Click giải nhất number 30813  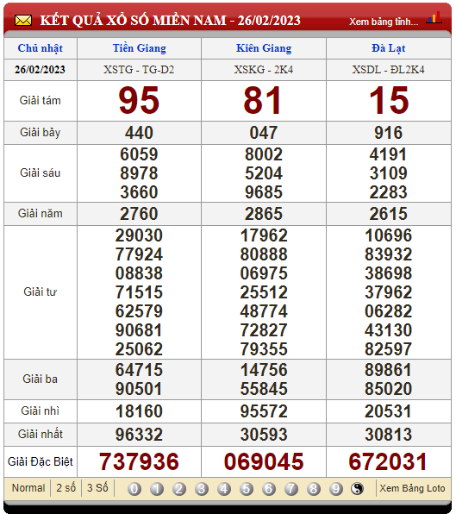[388, 435]
